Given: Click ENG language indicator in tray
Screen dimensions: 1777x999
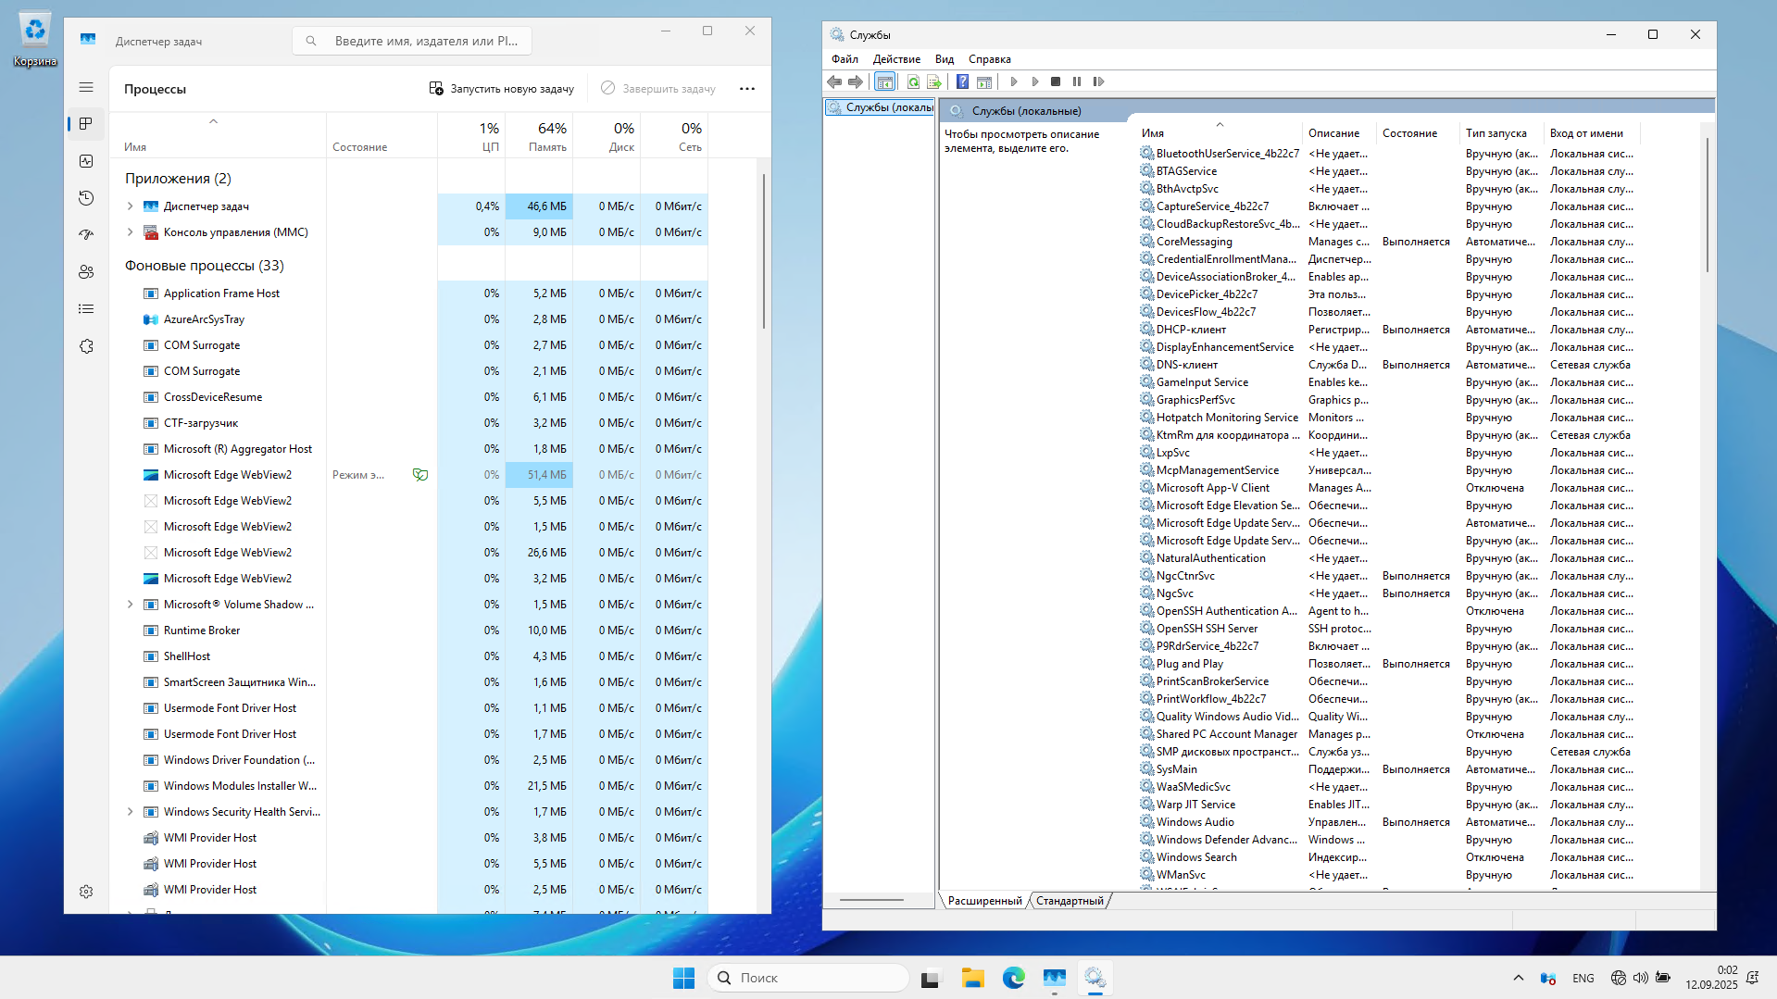Looking at the screenshot, I should (x=1583, y=978).
